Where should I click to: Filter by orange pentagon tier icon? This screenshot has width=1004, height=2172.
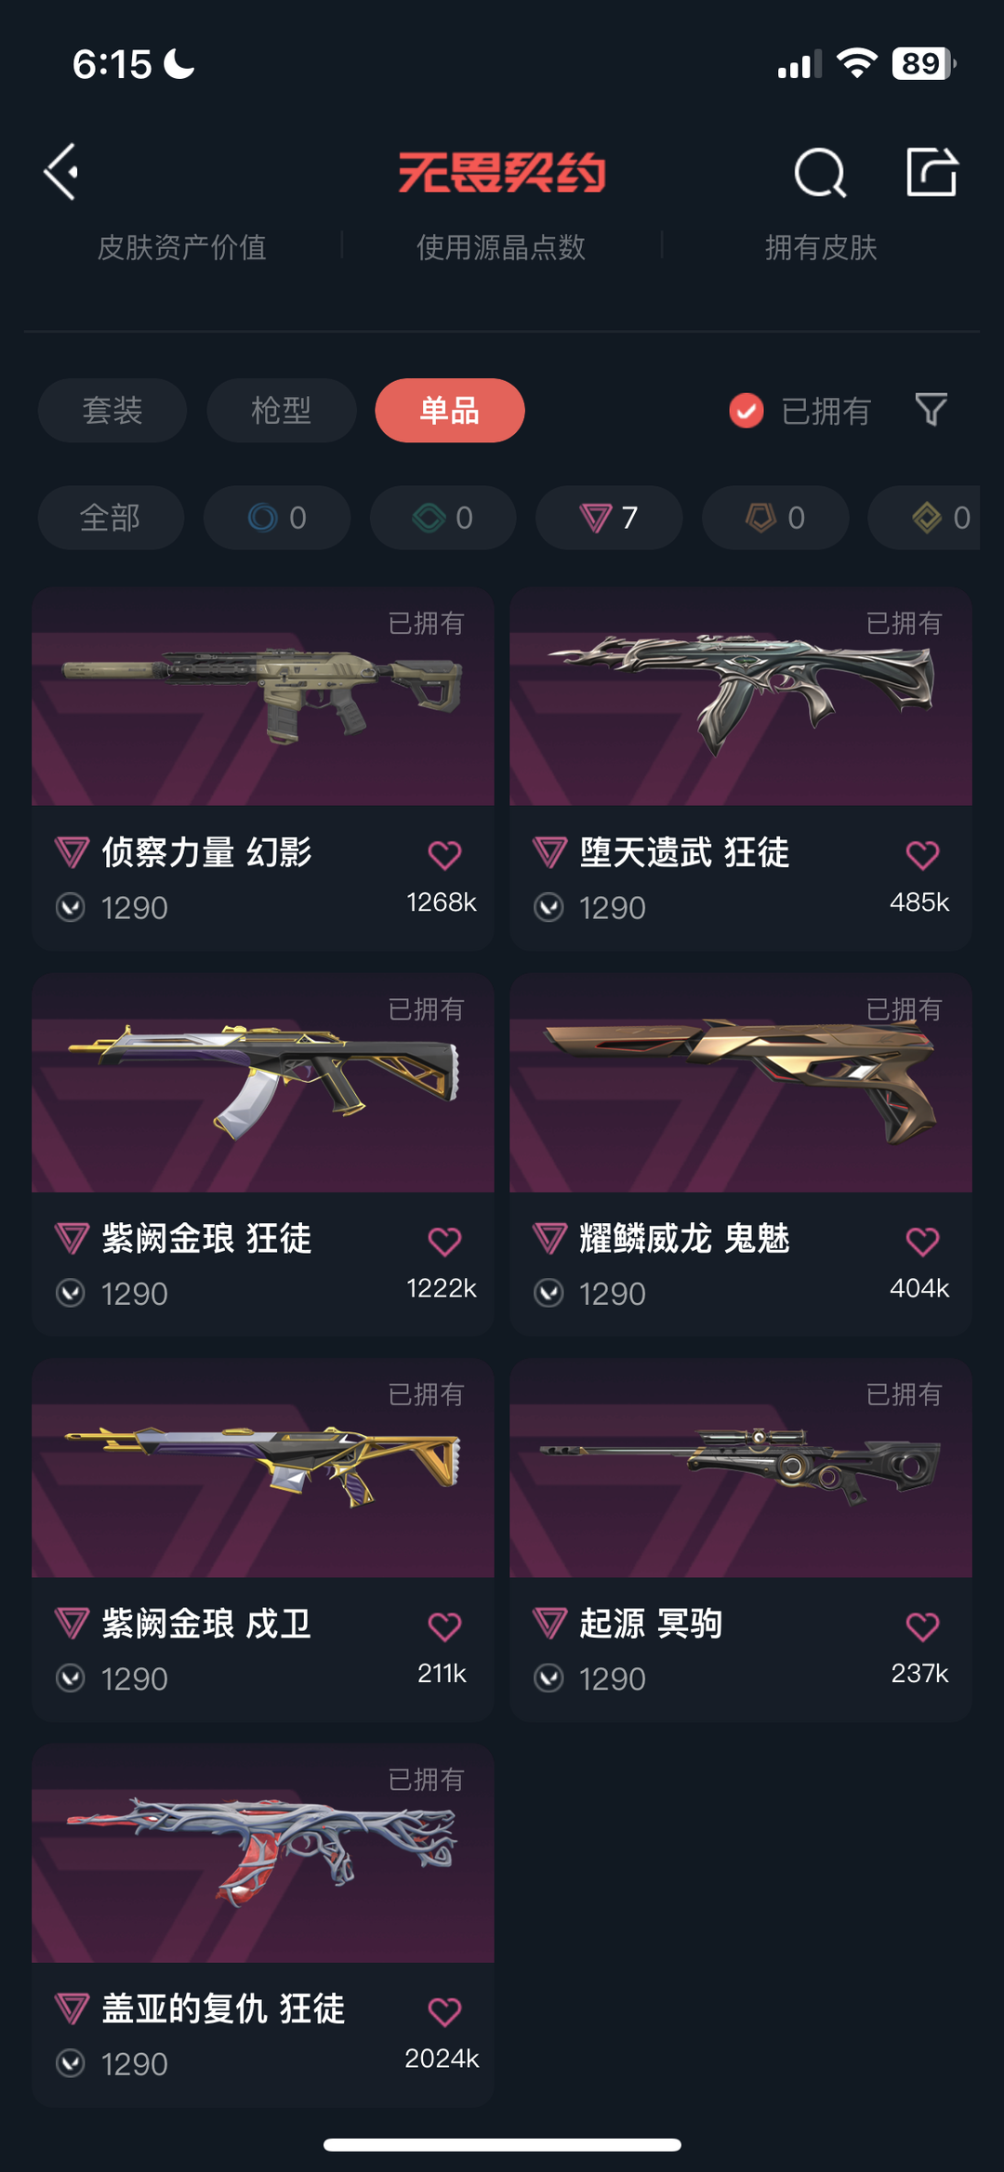point(775,518)
